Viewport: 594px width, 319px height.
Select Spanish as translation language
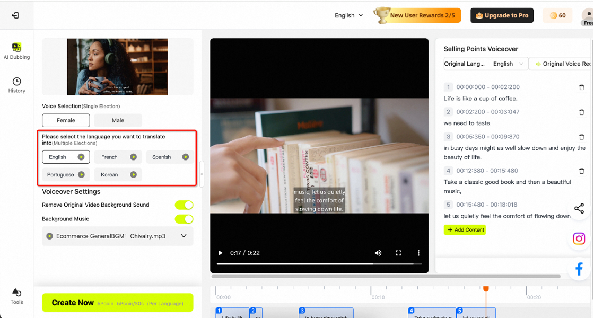coord(162,157)
